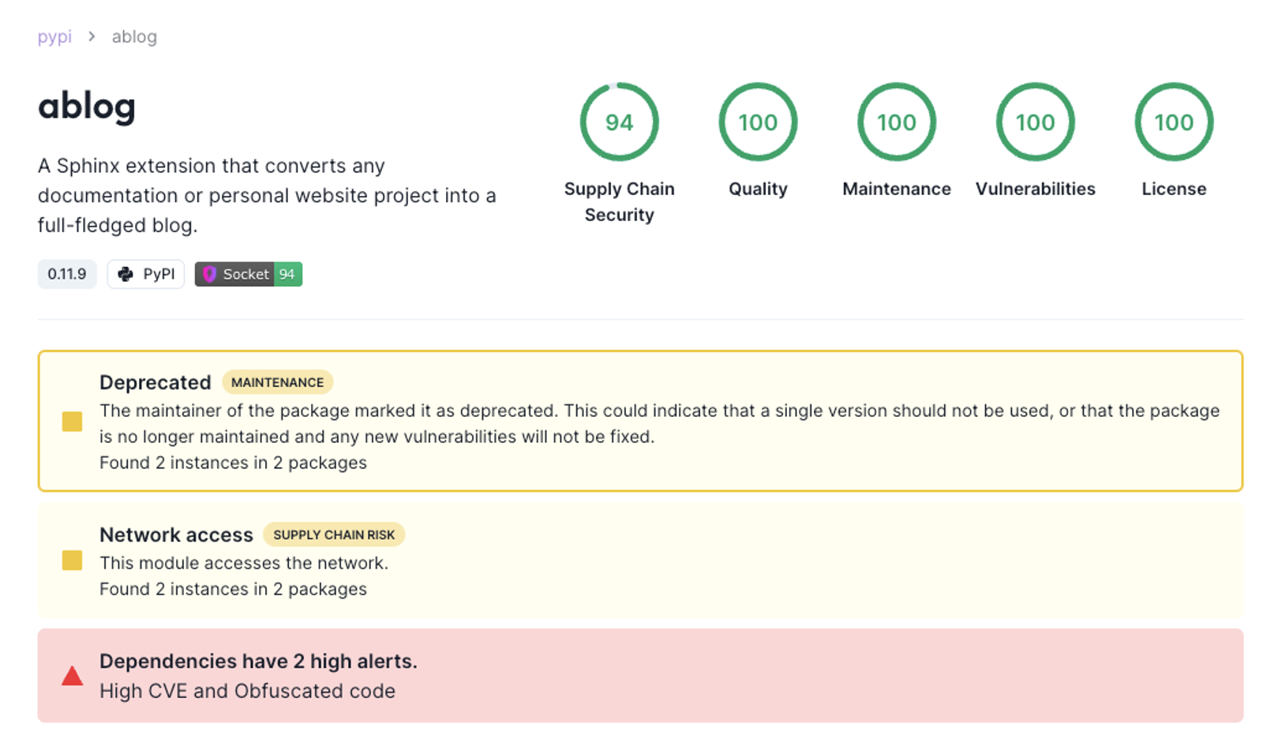The width and height of the screenshot is (1263, 747).
Task: Click the Socket shield icon badge
Action: click(209, 274)
